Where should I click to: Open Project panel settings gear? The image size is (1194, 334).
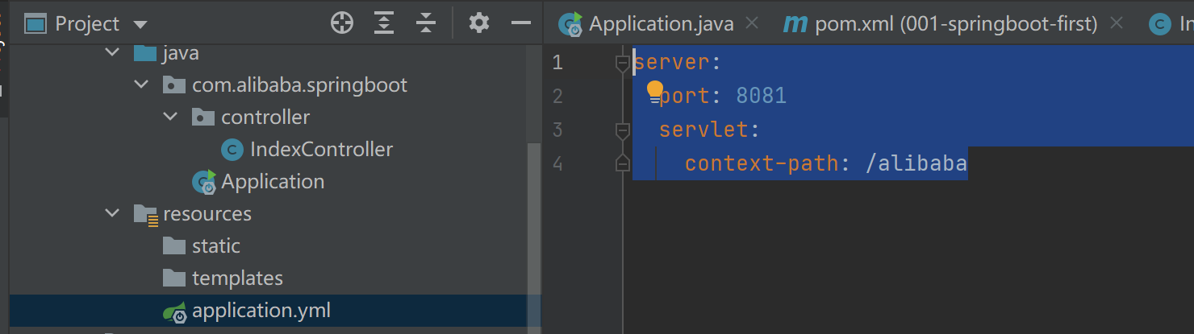[x=479, y=23]
